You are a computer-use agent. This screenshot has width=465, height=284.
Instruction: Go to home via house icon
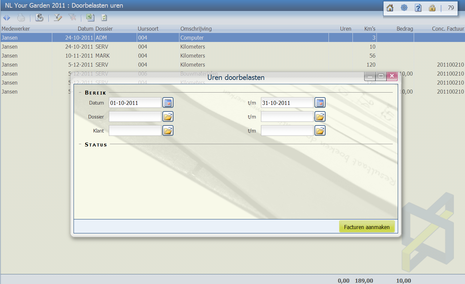click(390, 8)
